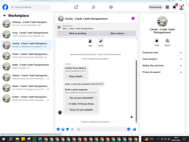Open Buyer details button
189x142 pixels.
(x=76, y=76)
